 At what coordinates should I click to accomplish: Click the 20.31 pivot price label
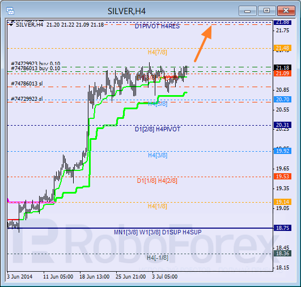(x=282, y=125)
